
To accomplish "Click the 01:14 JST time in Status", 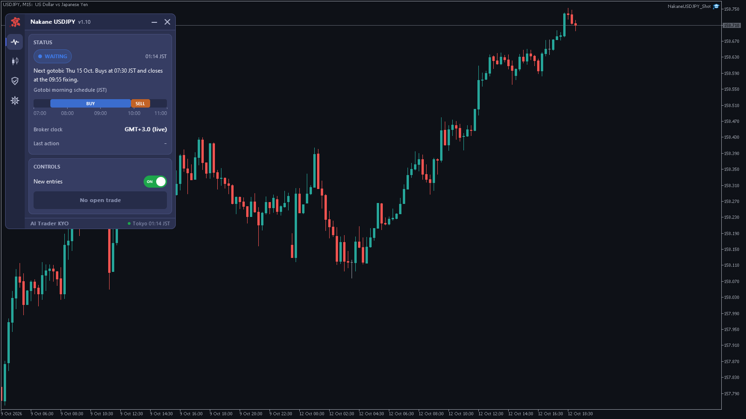I will point(156,56).
